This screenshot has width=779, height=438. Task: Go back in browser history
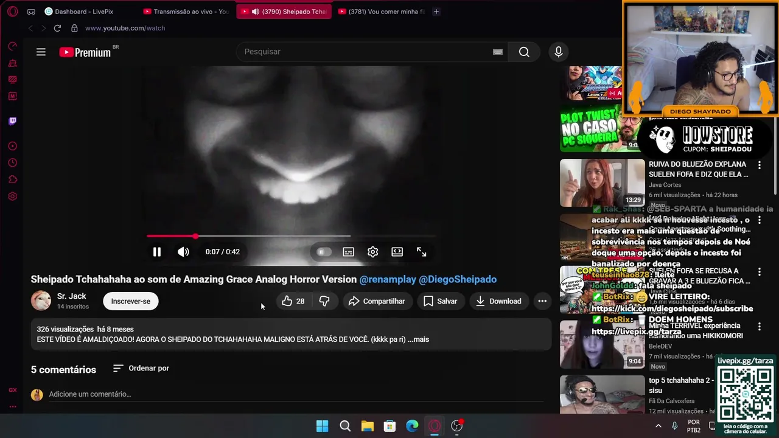[30, 28]
